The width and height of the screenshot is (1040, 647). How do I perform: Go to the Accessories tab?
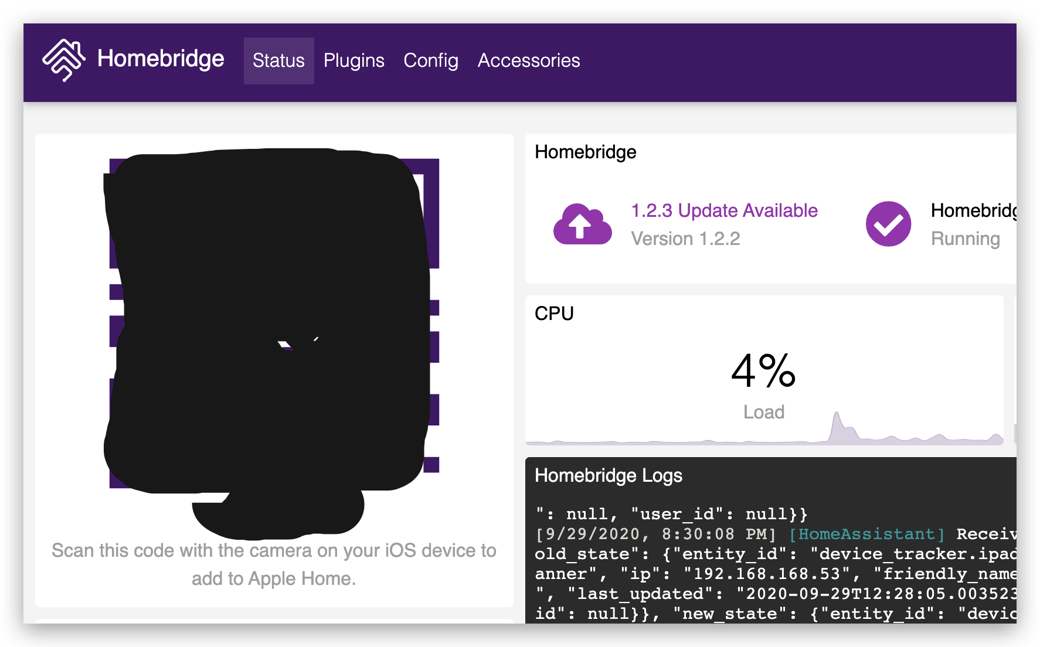point(529,61)
